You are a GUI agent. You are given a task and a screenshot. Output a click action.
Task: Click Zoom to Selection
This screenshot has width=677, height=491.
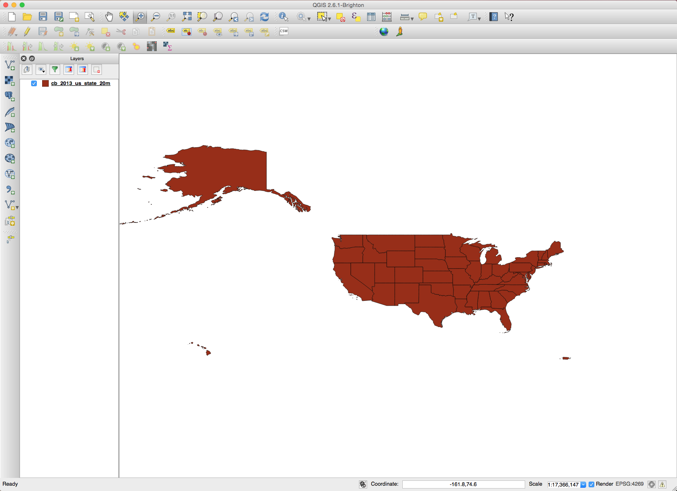[x=202, y=17]
